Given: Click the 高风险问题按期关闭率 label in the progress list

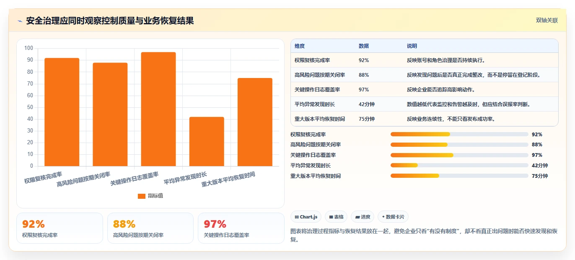Looking at the screenshot, I should [316, 145].
